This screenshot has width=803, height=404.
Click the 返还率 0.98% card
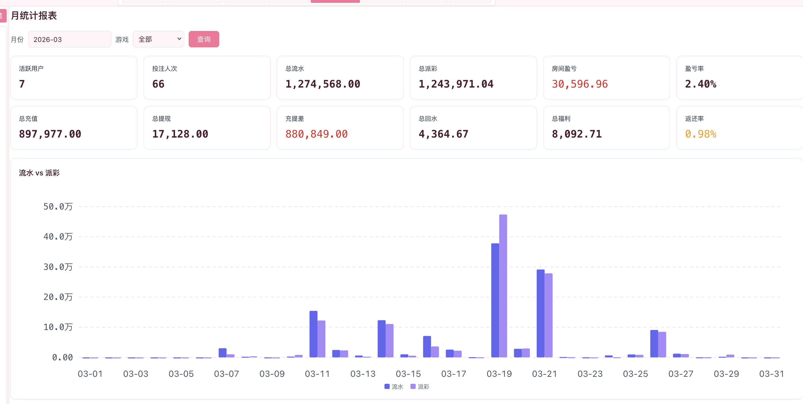pos(739,128)
